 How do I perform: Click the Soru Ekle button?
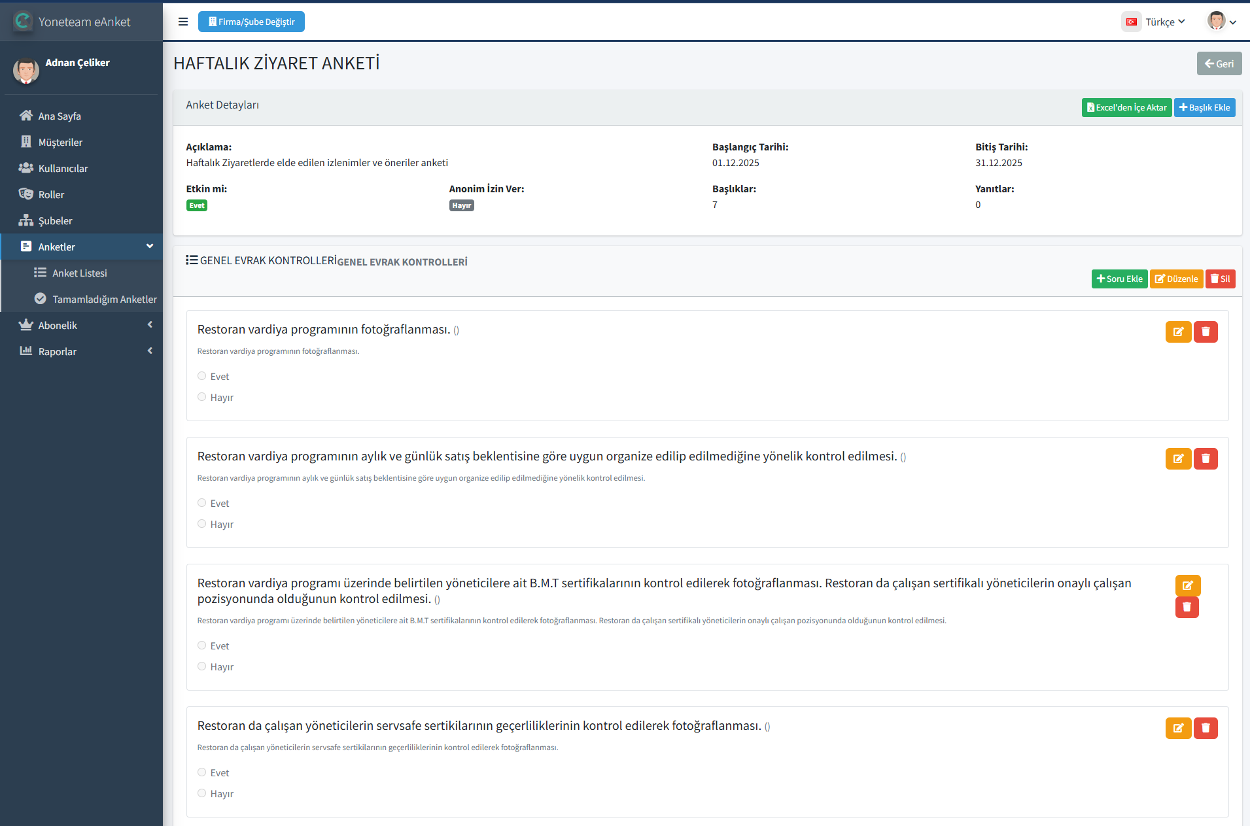(1119, 279)
